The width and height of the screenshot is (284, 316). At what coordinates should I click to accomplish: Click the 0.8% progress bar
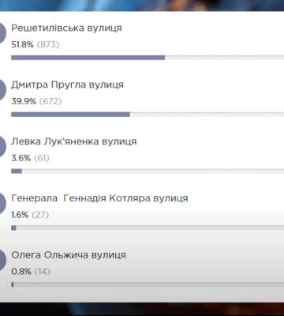(148, 284)
